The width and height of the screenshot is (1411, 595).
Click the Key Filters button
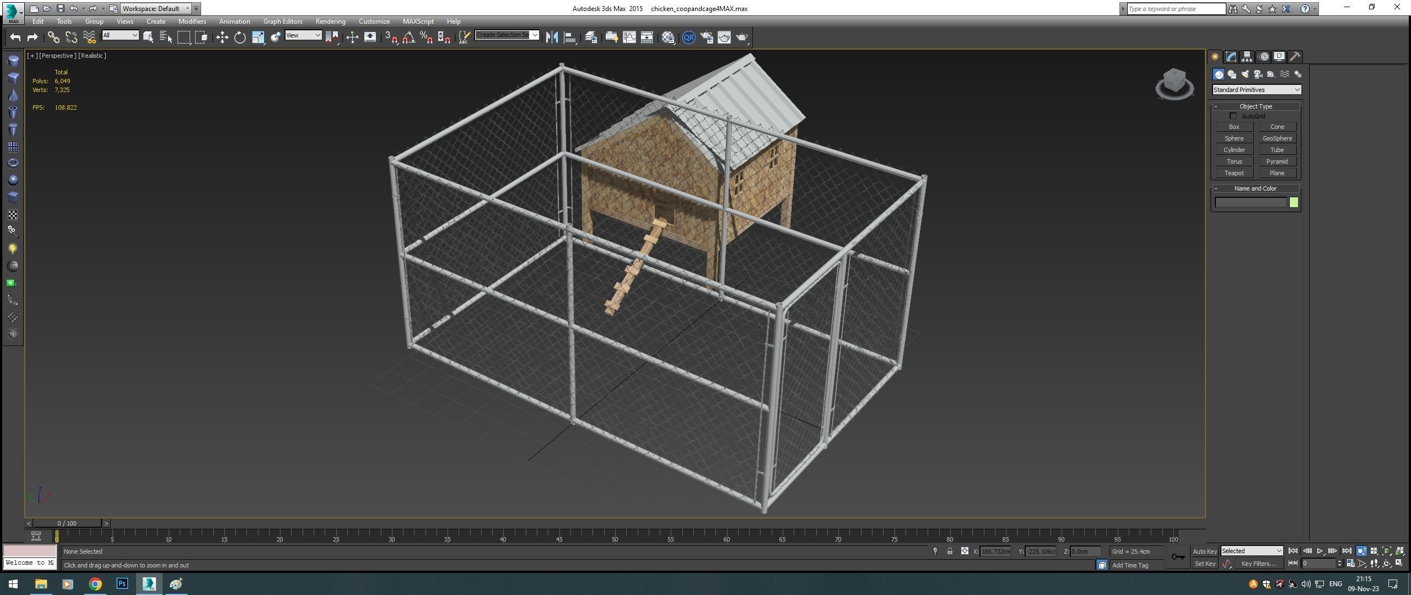coord(1259,564)
